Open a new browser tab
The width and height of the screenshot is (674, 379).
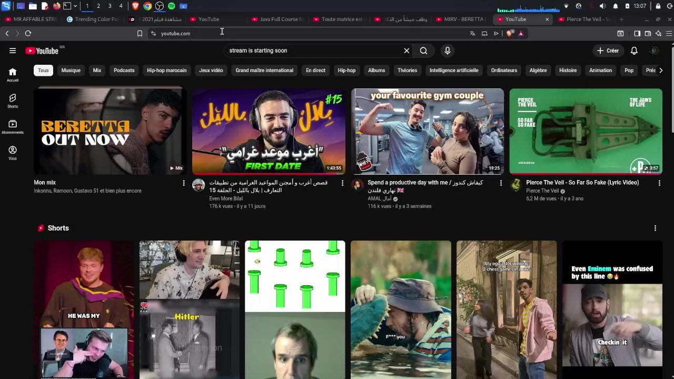pos(621,19)
